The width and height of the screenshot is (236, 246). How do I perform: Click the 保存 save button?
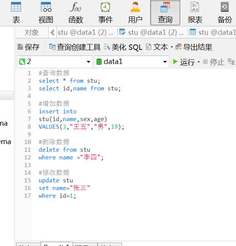(28, 47)
